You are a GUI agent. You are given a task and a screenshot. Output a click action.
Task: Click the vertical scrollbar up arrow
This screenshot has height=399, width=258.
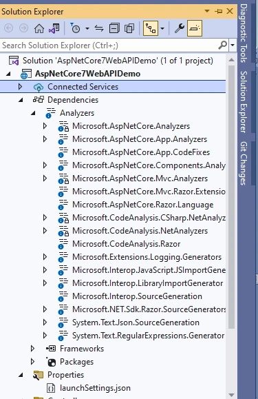click(231, 60)
